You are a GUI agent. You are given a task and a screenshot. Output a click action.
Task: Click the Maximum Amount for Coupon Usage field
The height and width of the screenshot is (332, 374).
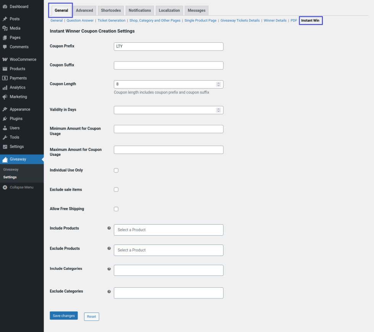[168, 150]
